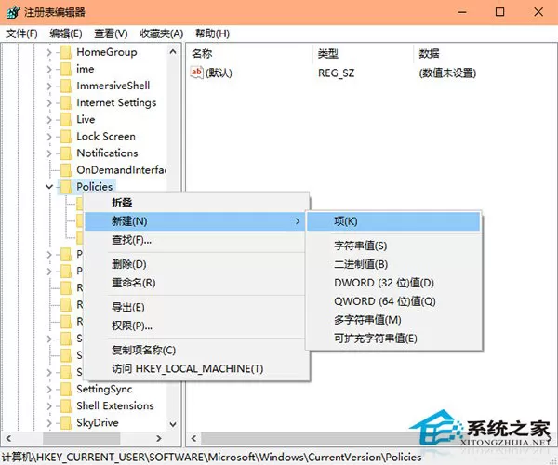This screenshot has width=558, height=465.
Task: Expand the Internet Settings tree node
Action: [49, 103]
